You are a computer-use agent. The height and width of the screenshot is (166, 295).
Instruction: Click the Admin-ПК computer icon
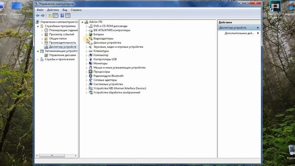[x=86, y=22]
